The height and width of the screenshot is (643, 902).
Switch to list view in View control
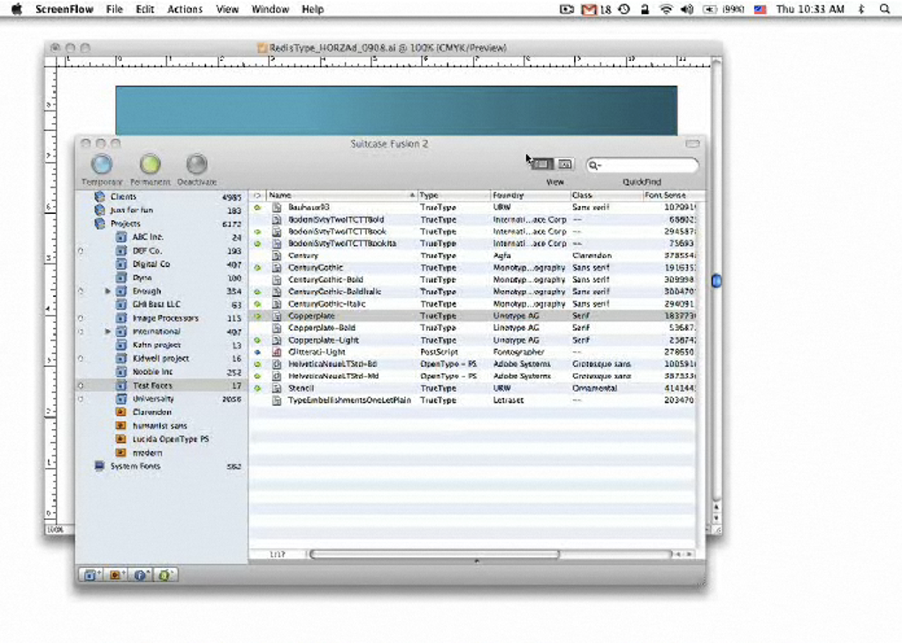pyautogui.click(x=542, y=165)
